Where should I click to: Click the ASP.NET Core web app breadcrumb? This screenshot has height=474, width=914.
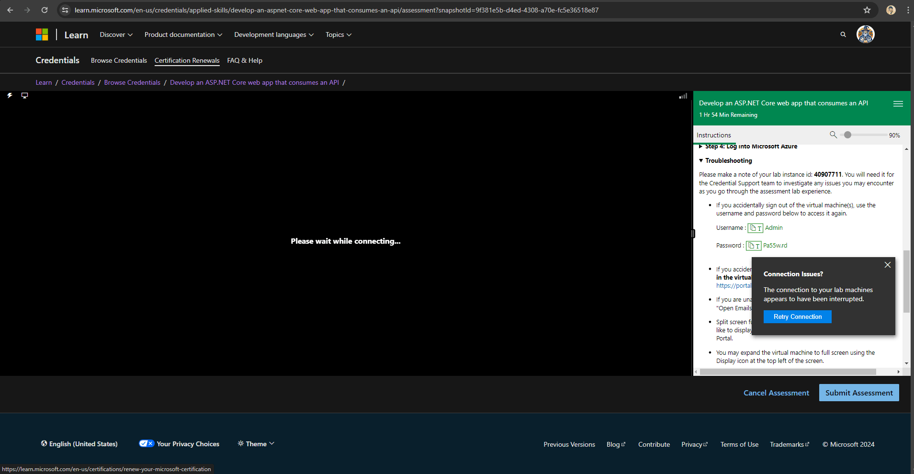[x=254, y=82]
